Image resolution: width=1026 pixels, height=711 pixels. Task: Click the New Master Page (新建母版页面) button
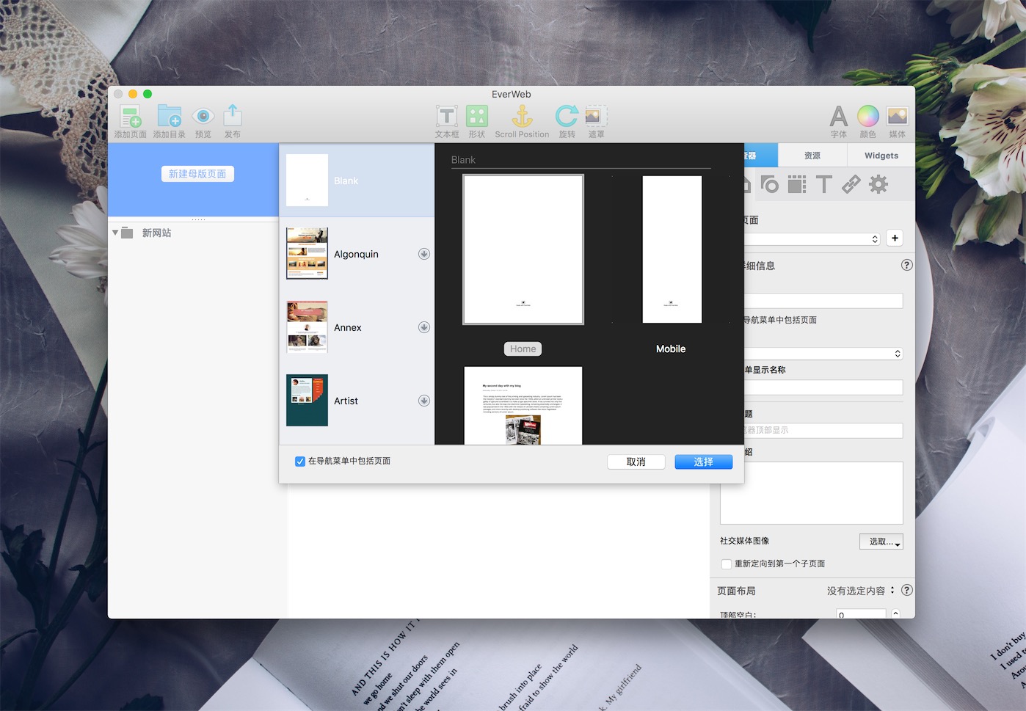[x=197, y=174]
